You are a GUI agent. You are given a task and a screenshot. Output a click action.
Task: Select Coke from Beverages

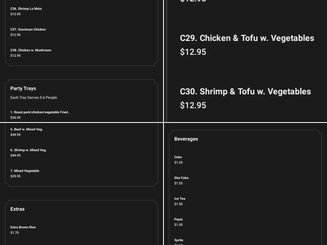coord(178,157)
